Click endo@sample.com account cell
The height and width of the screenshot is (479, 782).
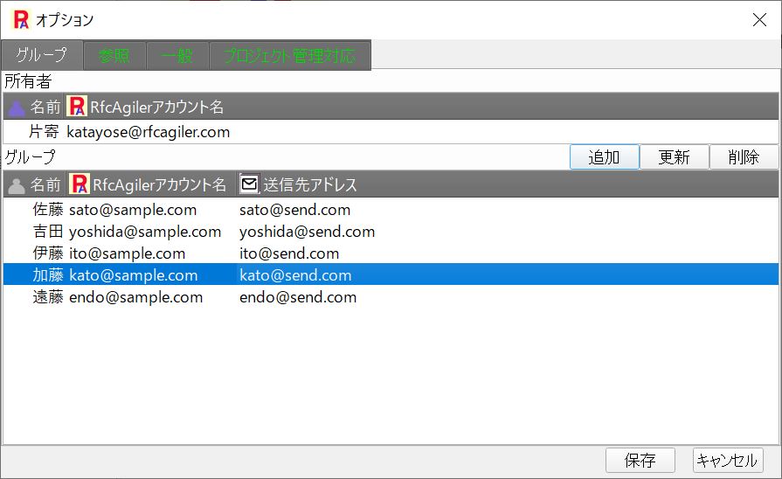[136, 297]
